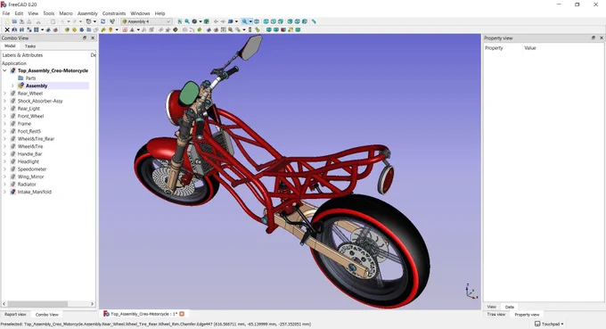Expand the Frame tree node

(x=4, y=124)
